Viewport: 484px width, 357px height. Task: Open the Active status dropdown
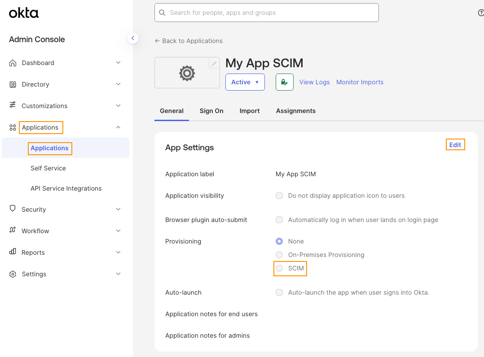point(245,82)
